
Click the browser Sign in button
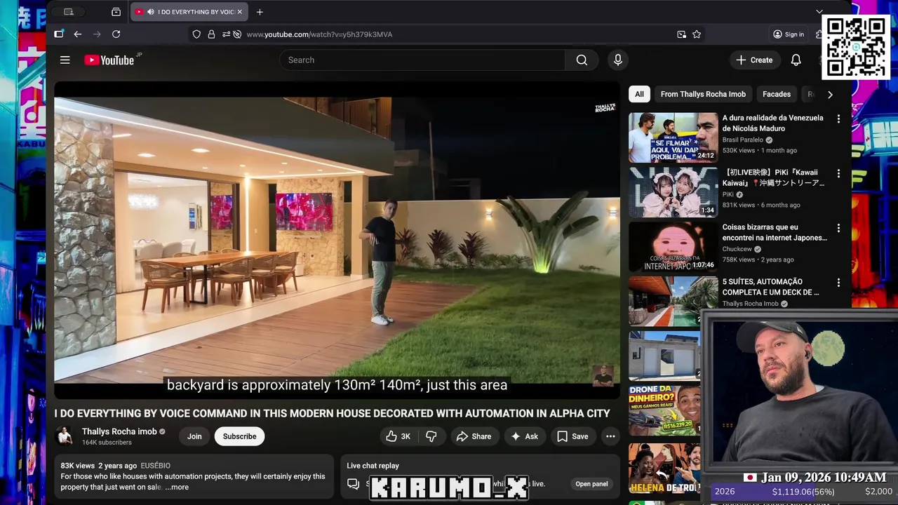[789, 34]
